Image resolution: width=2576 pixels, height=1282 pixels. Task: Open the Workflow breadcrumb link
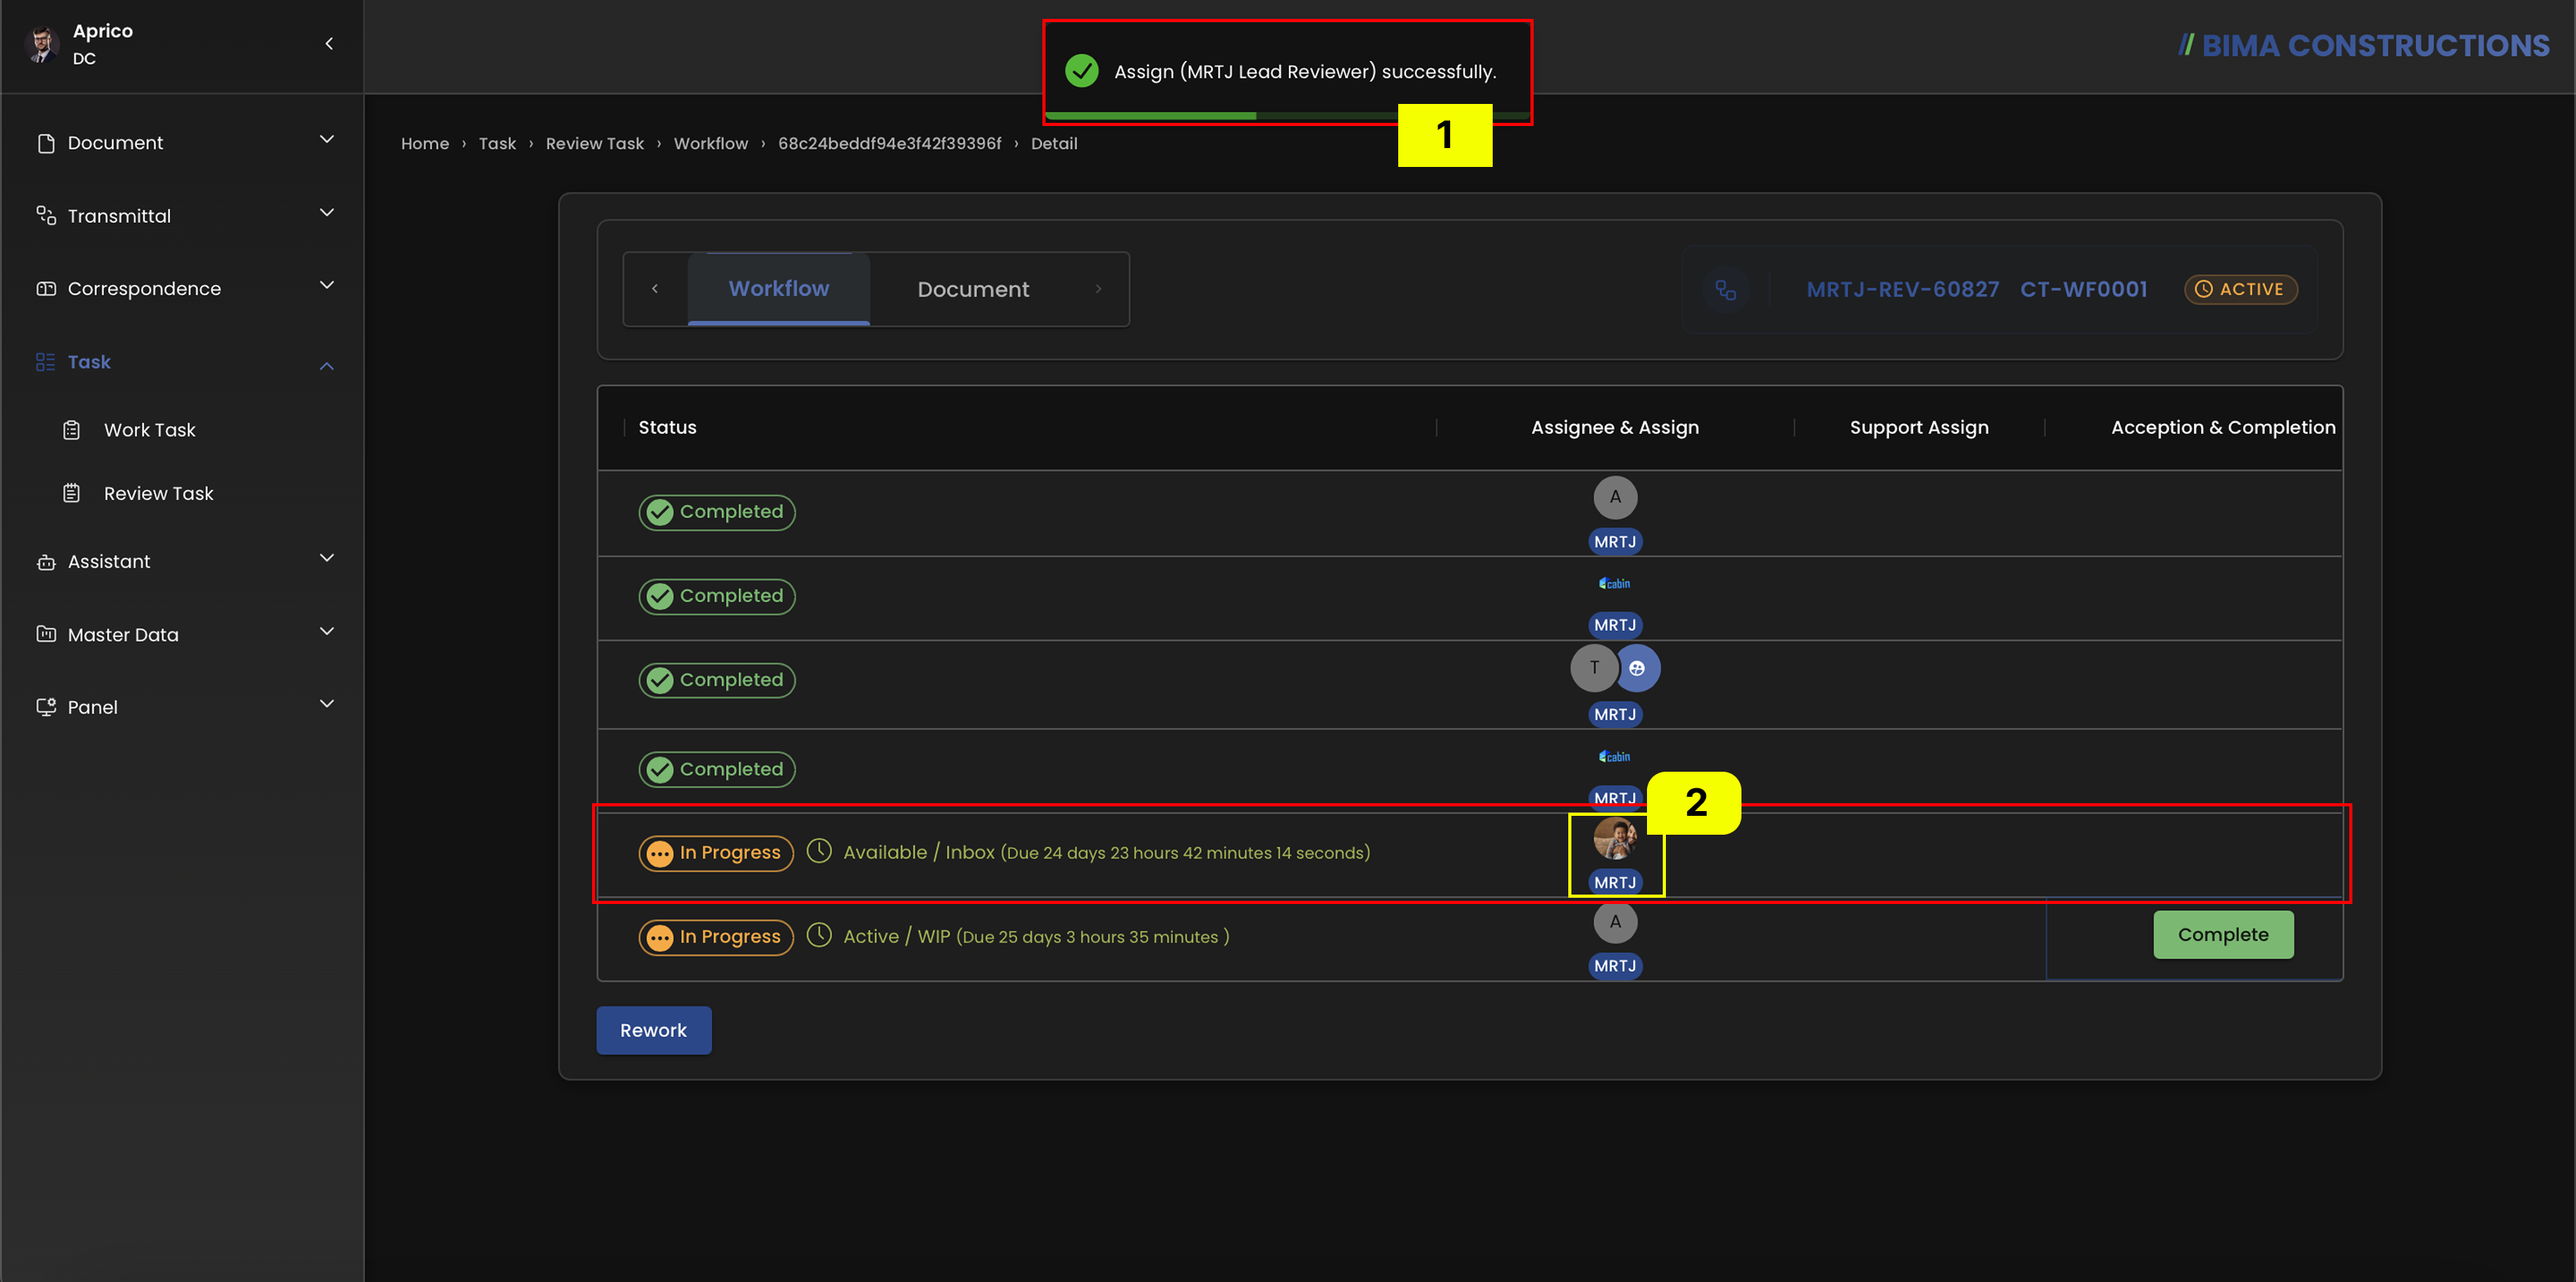711,143
